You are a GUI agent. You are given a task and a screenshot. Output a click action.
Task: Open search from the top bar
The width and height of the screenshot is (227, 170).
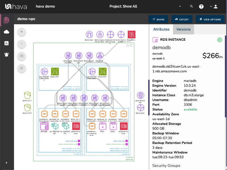point(191,6)
